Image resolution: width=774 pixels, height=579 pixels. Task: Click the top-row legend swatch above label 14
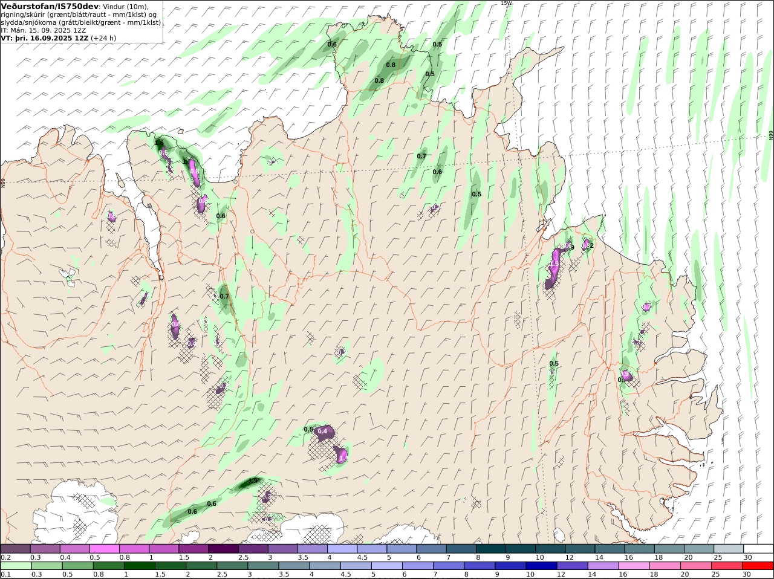point(610,548)
